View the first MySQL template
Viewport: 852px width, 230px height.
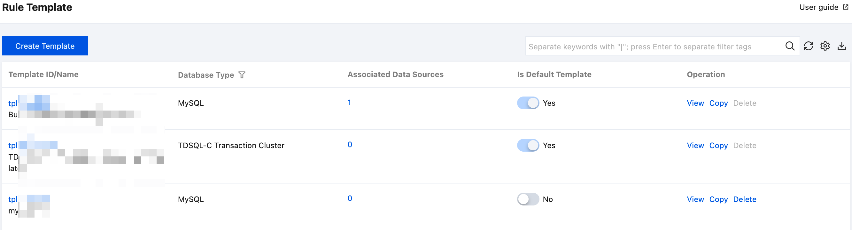pyautogui.click(x=695, y=103)
